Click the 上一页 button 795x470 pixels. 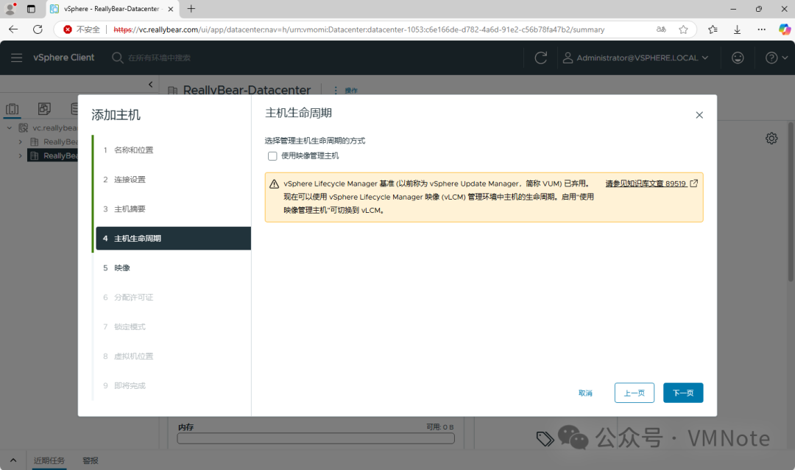pyautogui.click(x=635, y=393)
